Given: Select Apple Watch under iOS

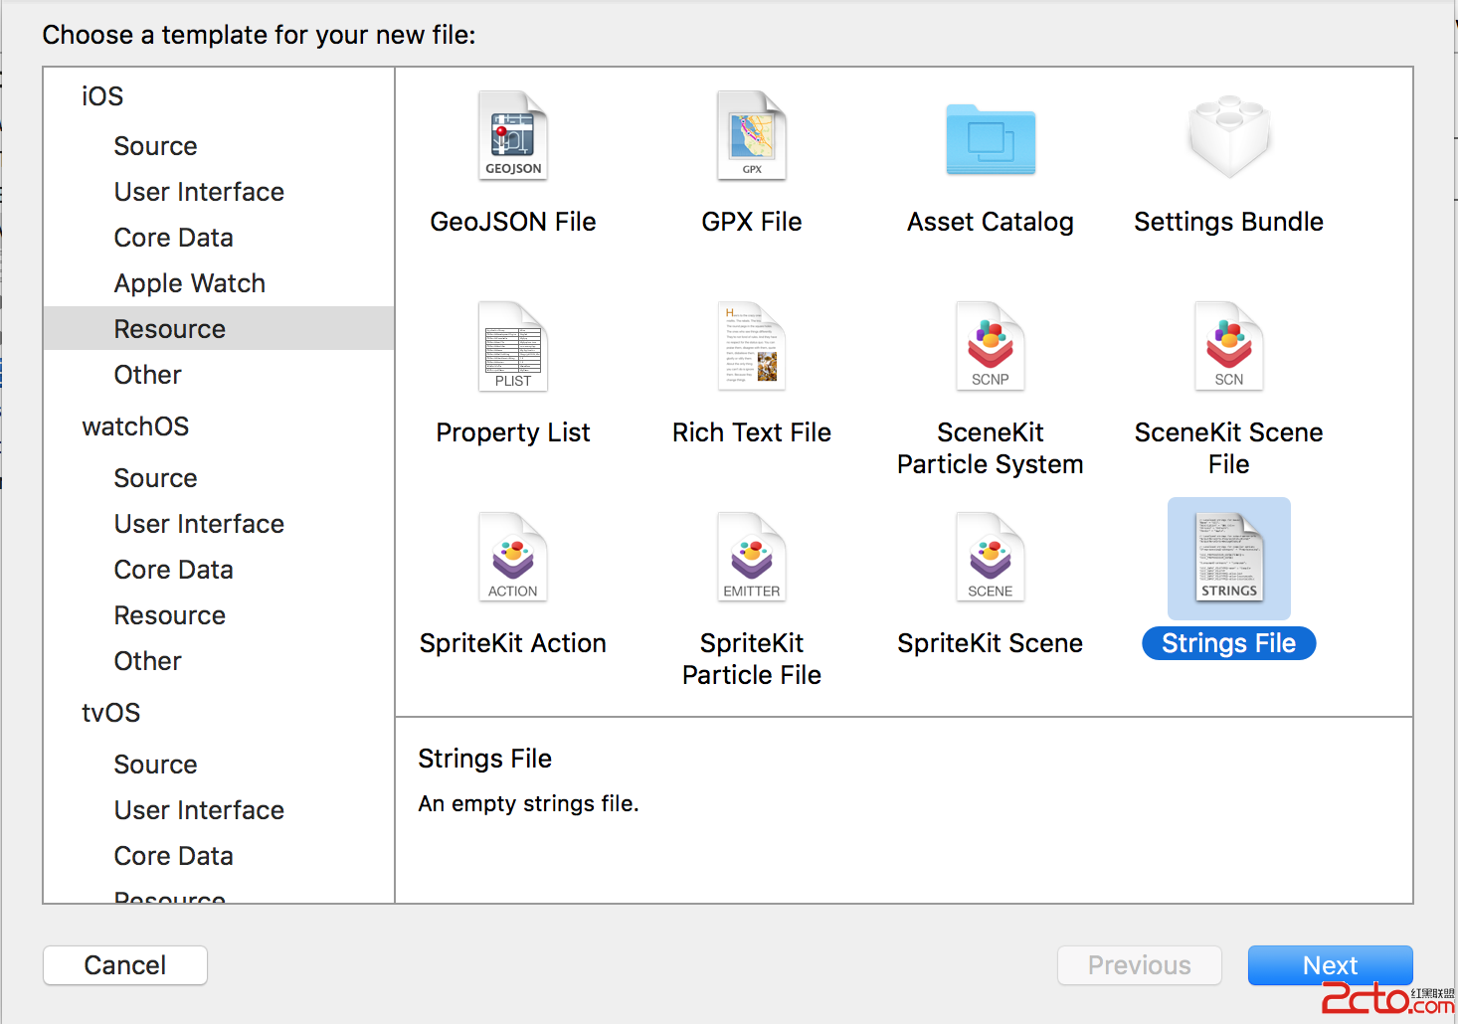Looking at the screenshot, I should pyautogui.click(x=189, y=283).
